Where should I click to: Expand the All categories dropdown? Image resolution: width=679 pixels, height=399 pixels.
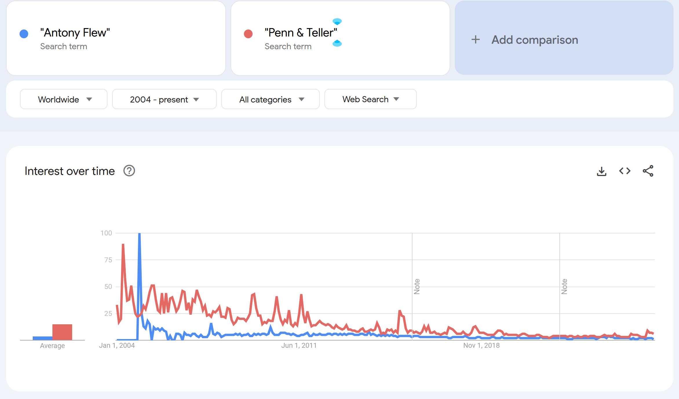pyautogui.click(x=271, y=99)
